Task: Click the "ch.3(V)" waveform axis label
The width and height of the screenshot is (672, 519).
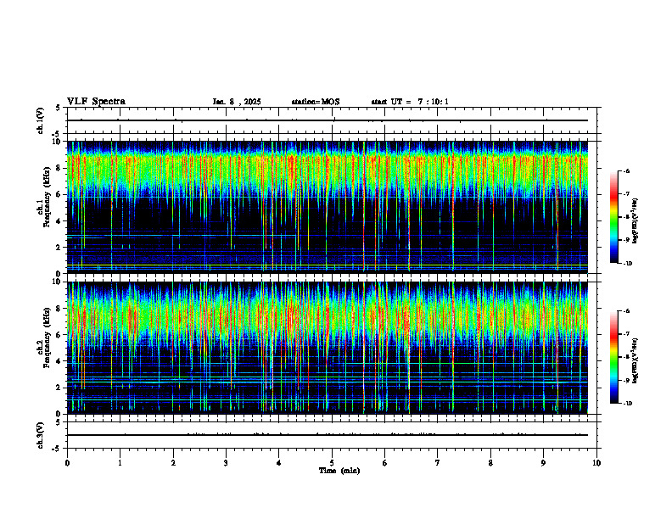Action: (x=41, y=435)
